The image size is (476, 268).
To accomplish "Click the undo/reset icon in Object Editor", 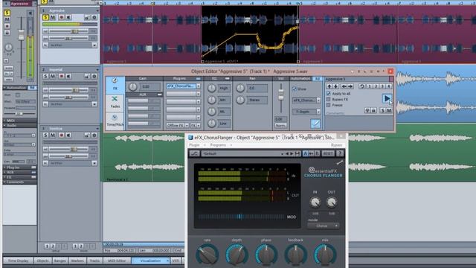I will tap(362, 86).
